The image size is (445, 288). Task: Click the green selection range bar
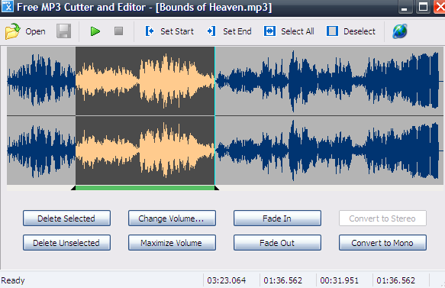click(145, 188)
